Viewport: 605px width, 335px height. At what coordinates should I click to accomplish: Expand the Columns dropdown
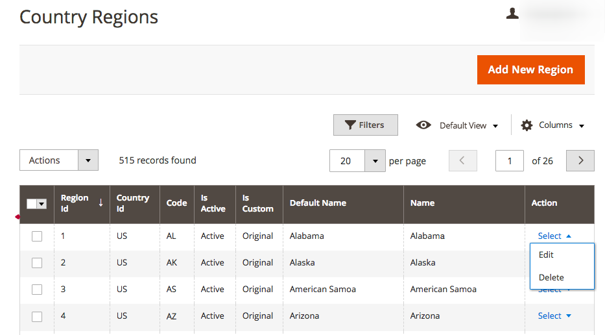pos(562,125)
